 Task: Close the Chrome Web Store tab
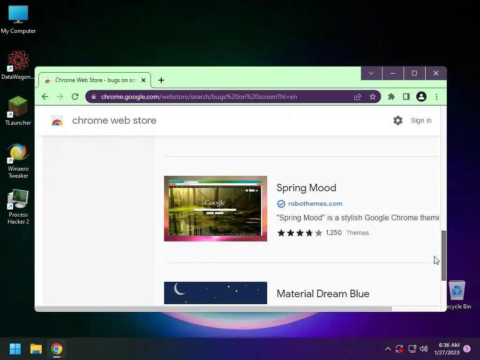143,80
